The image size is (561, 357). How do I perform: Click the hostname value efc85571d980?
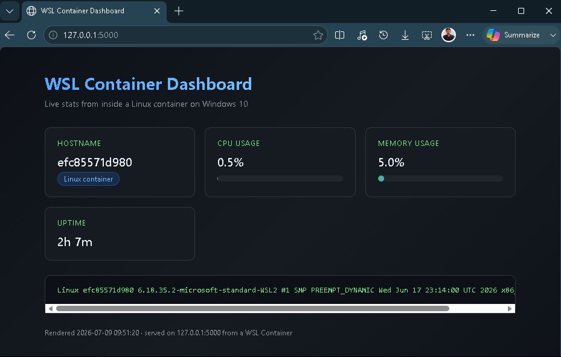[x=95, y=163]
